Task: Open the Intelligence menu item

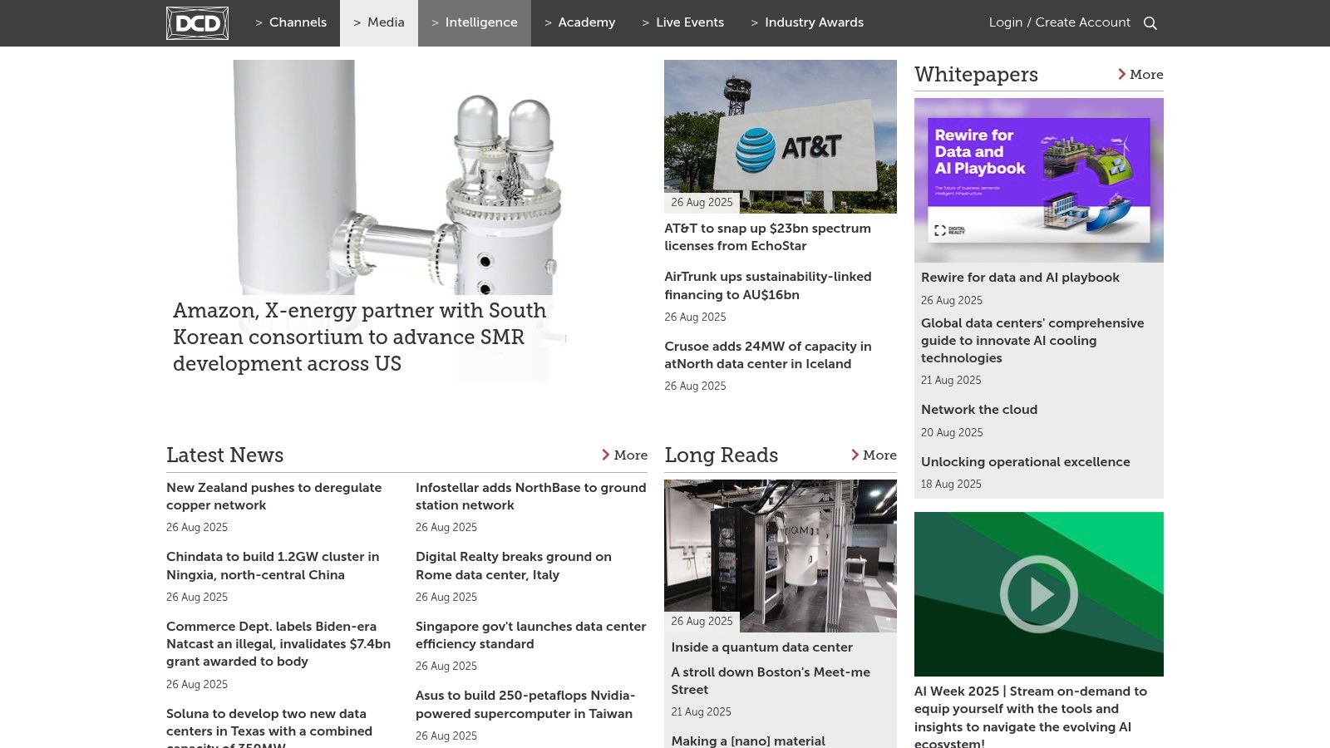Action: point(475,23)
